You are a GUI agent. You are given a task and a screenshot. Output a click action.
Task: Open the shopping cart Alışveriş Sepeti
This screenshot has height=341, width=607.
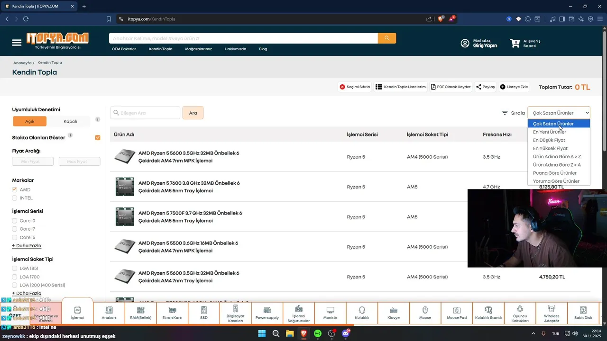[x=525, y=43]
